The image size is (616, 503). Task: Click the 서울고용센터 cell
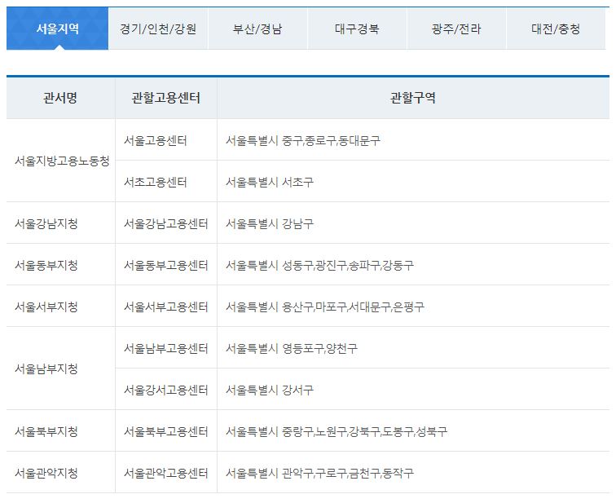coord(165,140)
